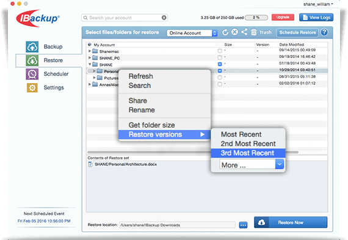The width and height of the screenshot is (348, 240).
Task: Click the horizontal scrollbar under file list
Action: click(x=193, y=152)
